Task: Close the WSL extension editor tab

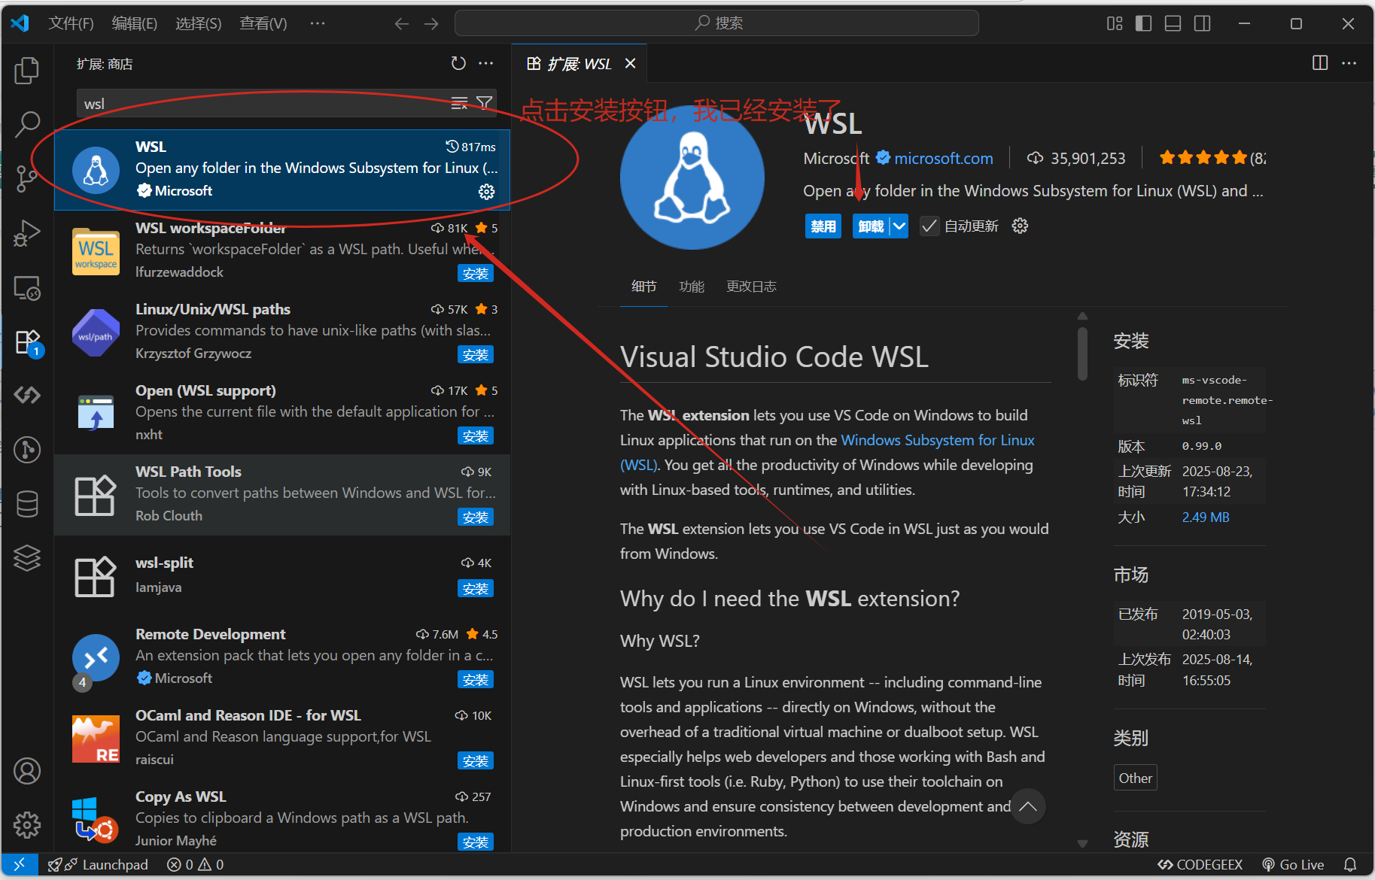Action: click(x=630, y=64)
